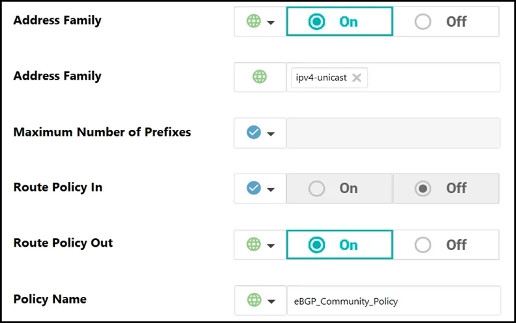This screenshot has height=323, width=516.
Task: Click blue checkmark icon for Route Policy In
Action: (254, 188)
